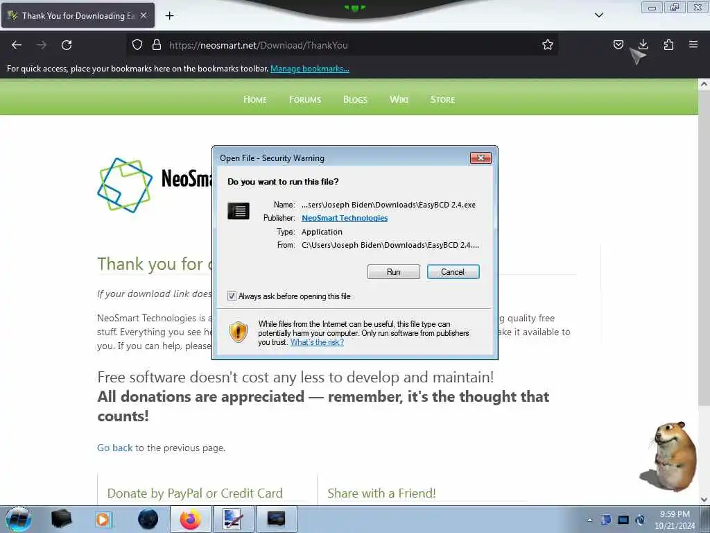The width and height of the screenshot is (710, 533).
Task: Click the Share with a Friend! heading
Action: coord(382,493)
